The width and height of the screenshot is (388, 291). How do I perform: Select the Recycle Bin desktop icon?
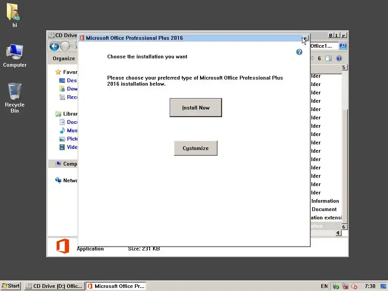tap(15, 98)
